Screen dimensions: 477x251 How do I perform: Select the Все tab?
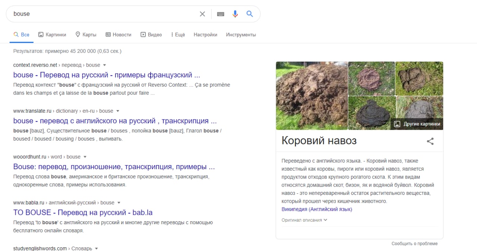[x=21, y=35]
